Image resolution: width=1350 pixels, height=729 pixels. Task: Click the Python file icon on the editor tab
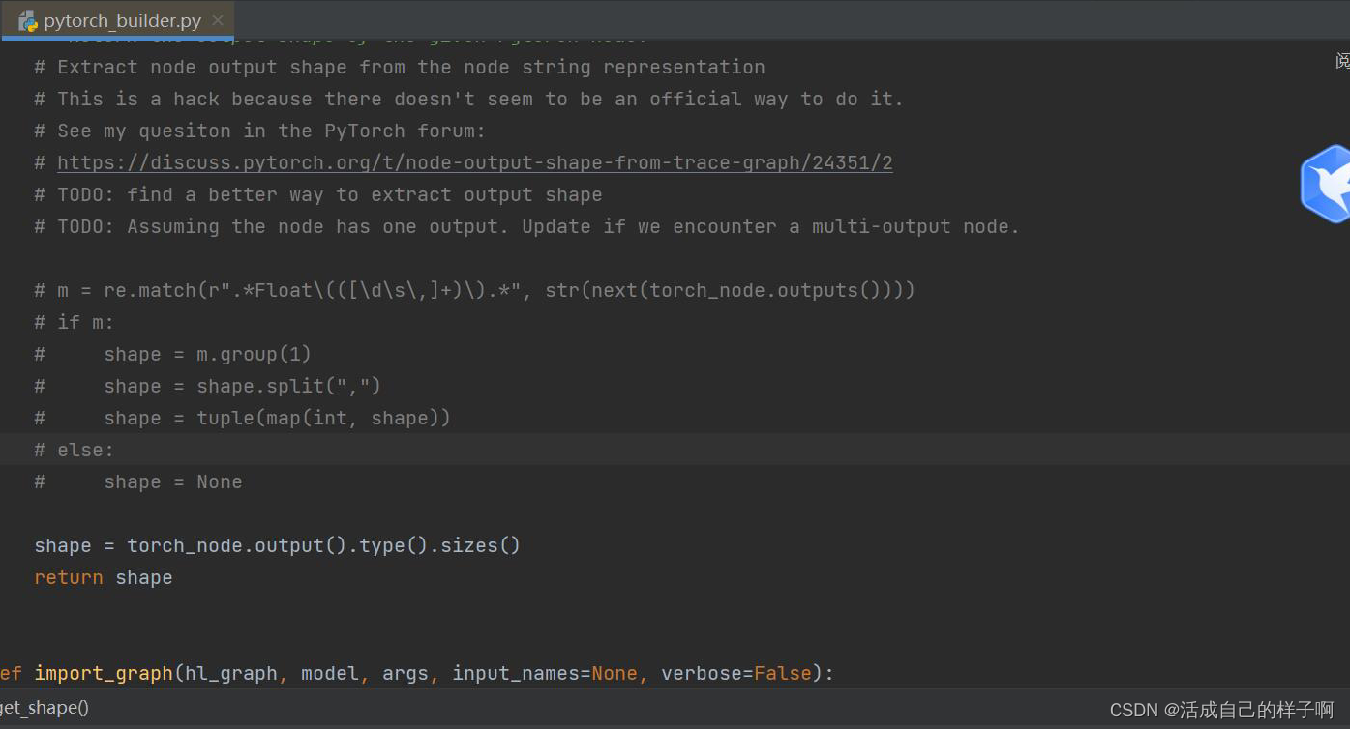26,19
